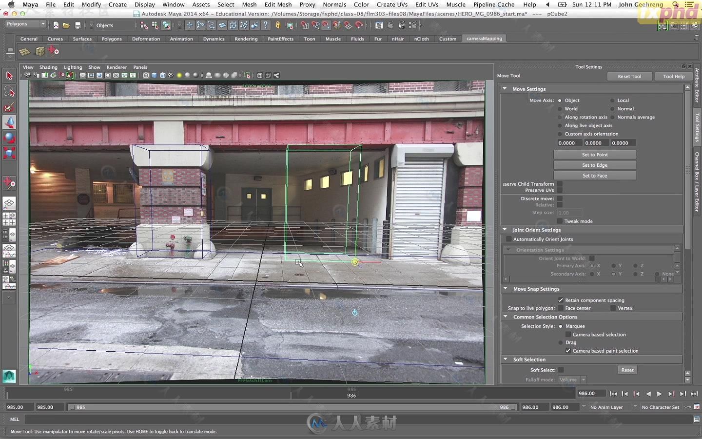Uncheck Retain component spacing

tap(560, 300)
